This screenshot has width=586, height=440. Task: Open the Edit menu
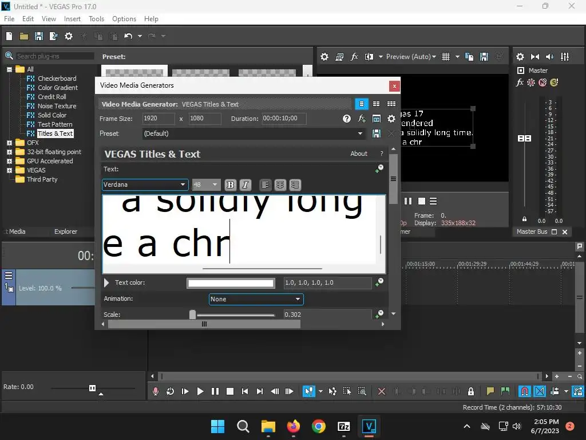(x=28, y=19)
